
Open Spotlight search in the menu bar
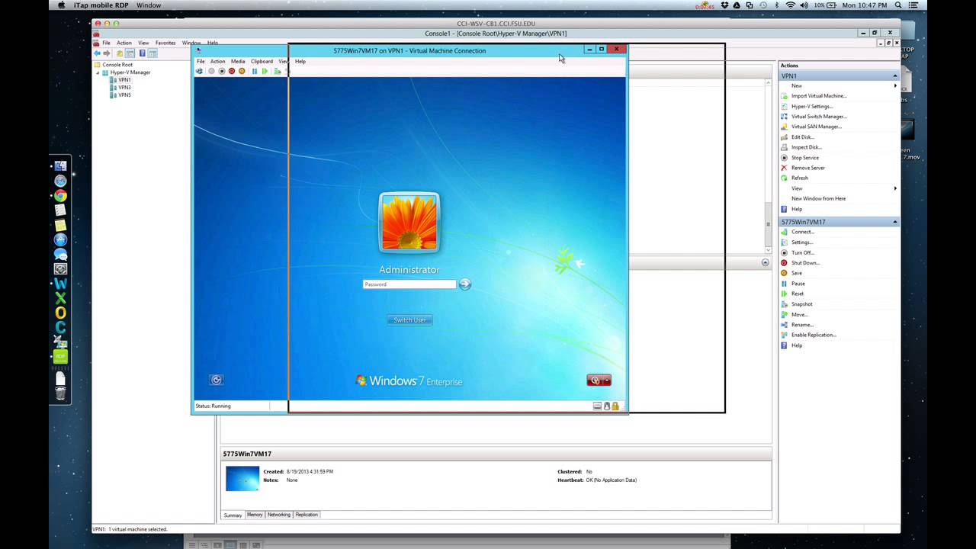898,5
